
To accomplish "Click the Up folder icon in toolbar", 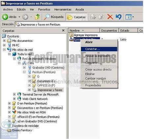I will coord(37,17).
